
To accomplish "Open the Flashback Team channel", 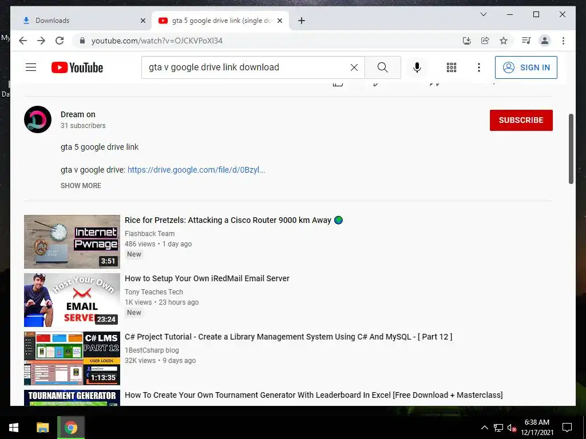I will tap(149, 234).
